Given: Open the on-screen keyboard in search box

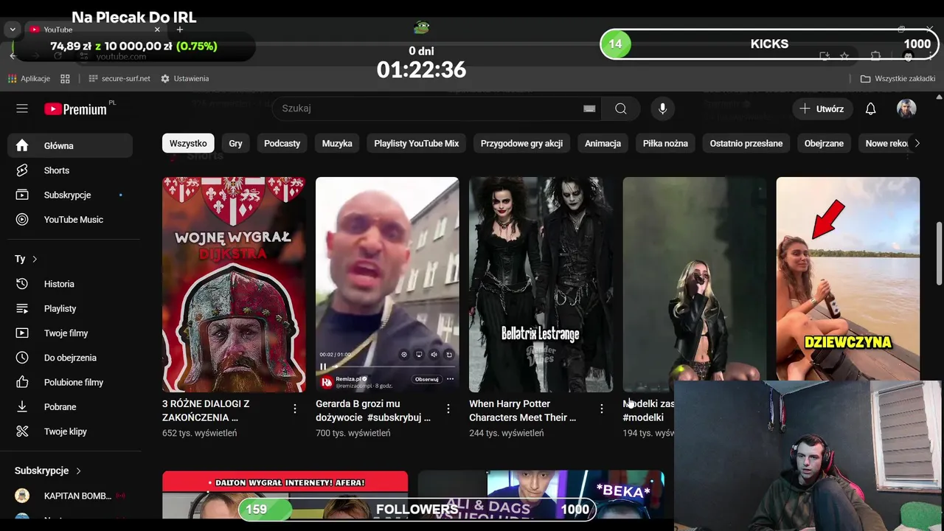Looking at the screenshot, I should click(x=589, y=108).
